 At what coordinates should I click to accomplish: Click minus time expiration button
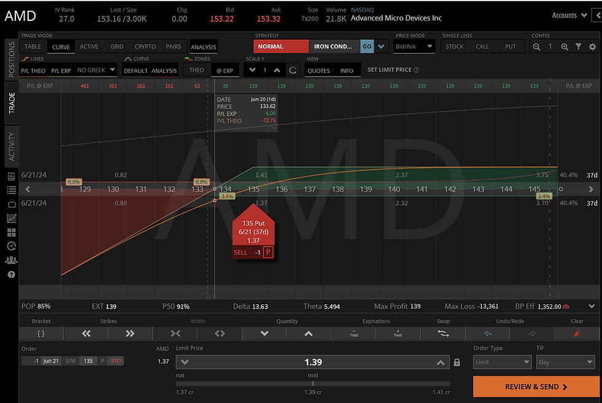click(354, 334)
